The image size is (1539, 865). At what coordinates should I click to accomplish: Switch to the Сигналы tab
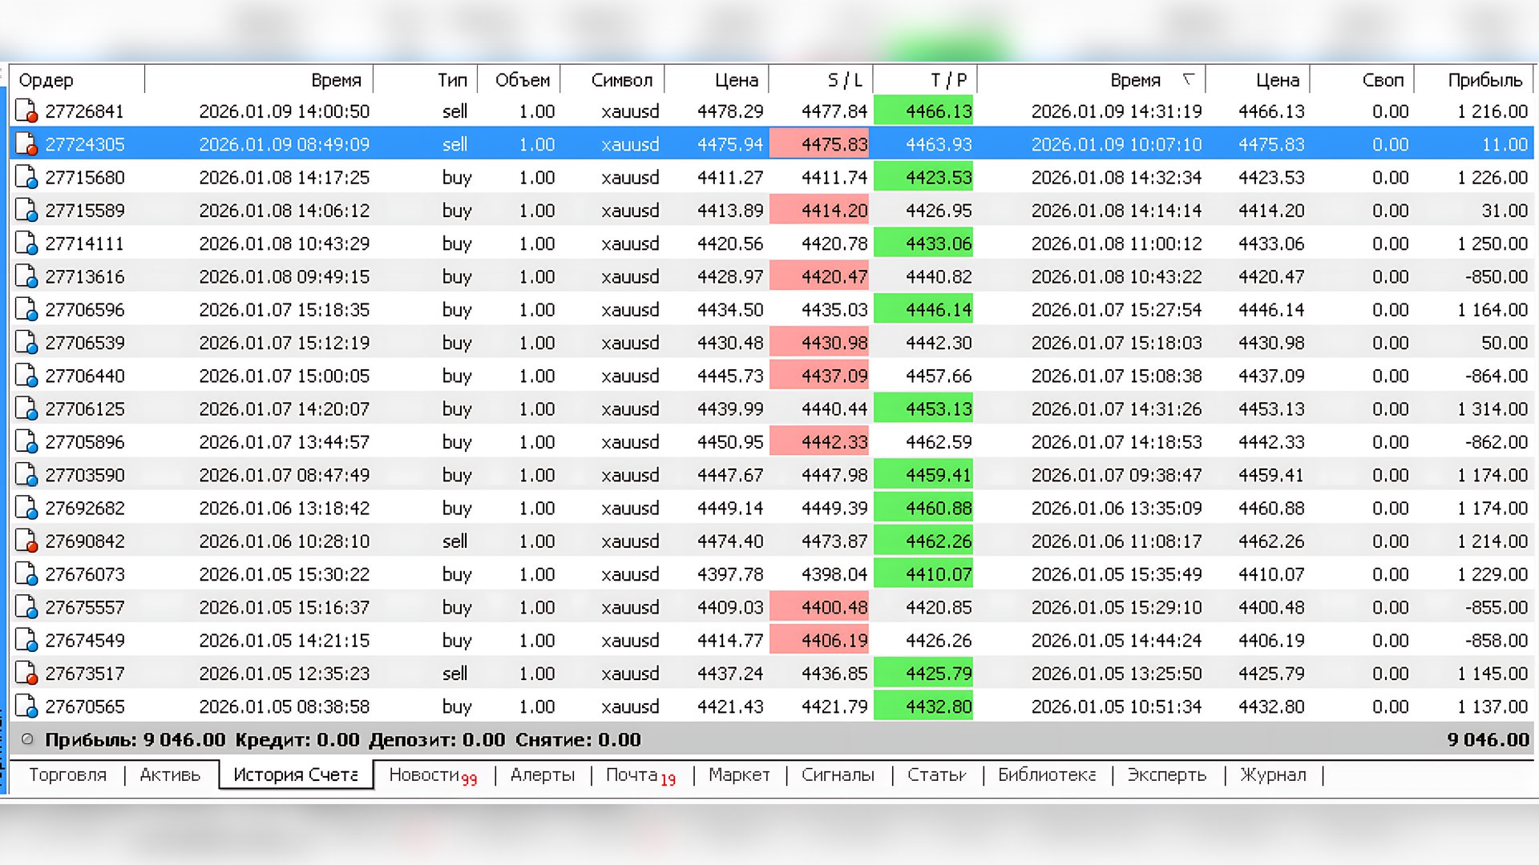[x=838, y=774]
